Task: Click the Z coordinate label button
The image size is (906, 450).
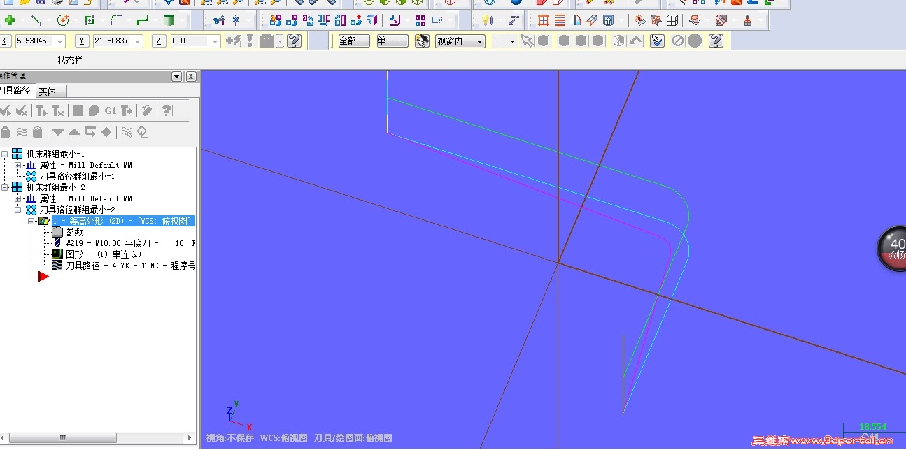Action: coord(160,41)
